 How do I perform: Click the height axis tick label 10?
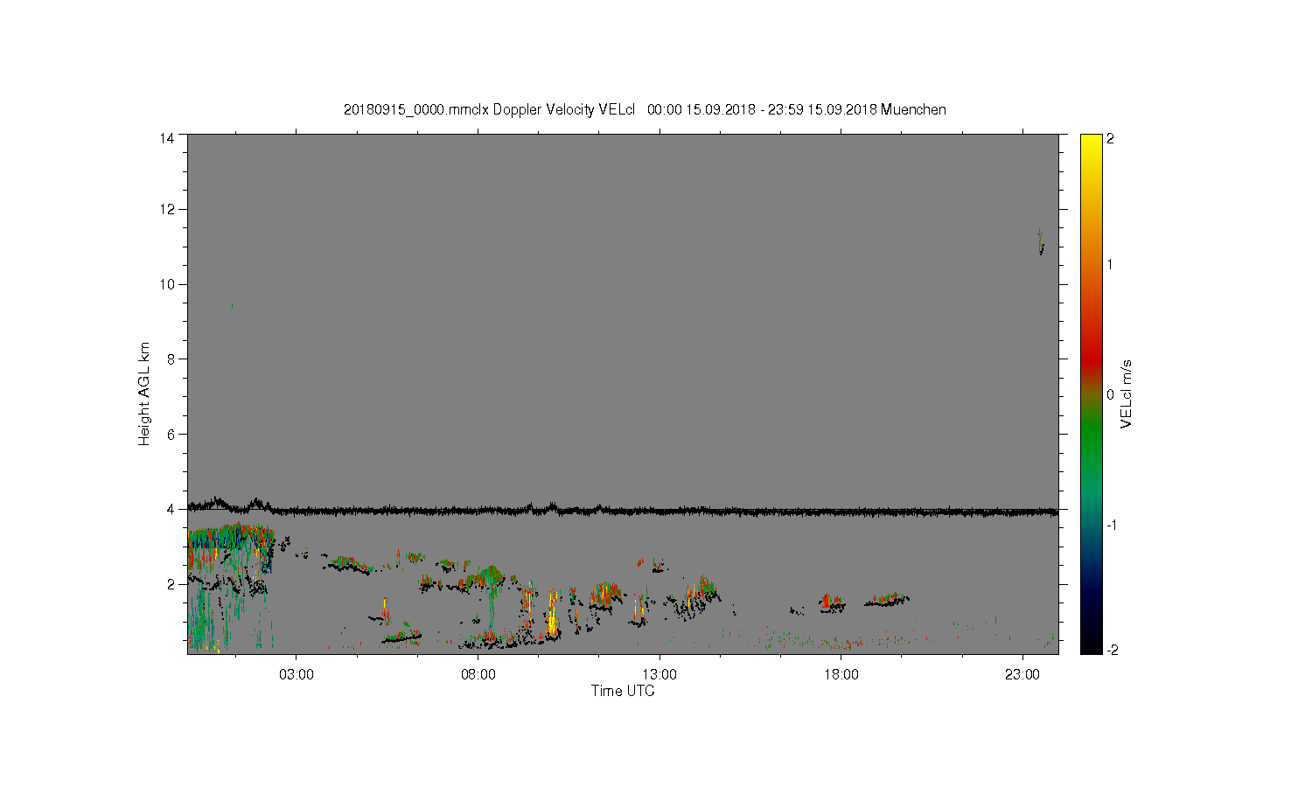167,284
